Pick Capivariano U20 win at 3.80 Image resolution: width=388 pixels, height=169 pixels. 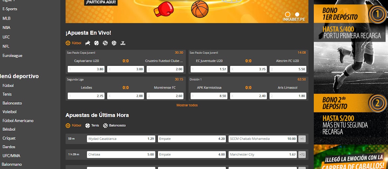(x=86, y=69)
